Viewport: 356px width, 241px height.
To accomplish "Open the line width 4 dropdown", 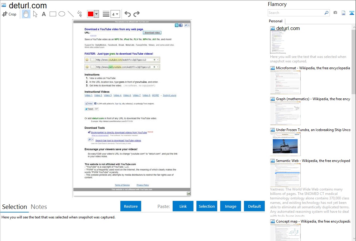I will click(115, 14).
